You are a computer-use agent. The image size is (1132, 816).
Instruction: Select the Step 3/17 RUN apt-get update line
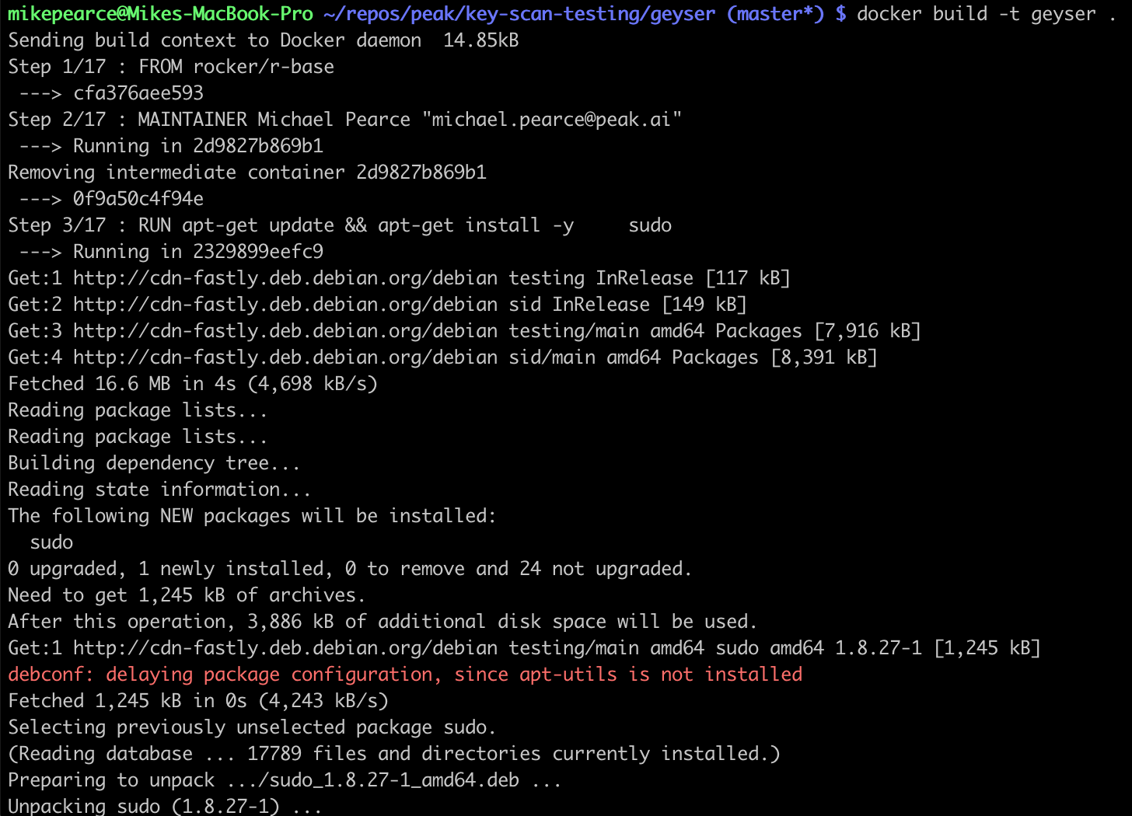pyautogui.click(x=340, y=225)
